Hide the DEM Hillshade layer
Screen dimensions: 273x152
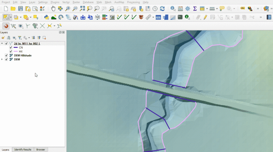pyautogui.click(x=6, y=55)
